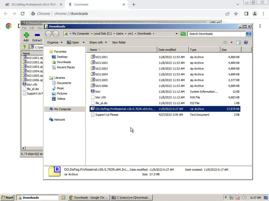Open the 7-Zip File menu
Viewport: 269px width, 201px height.
click(24, 28)
